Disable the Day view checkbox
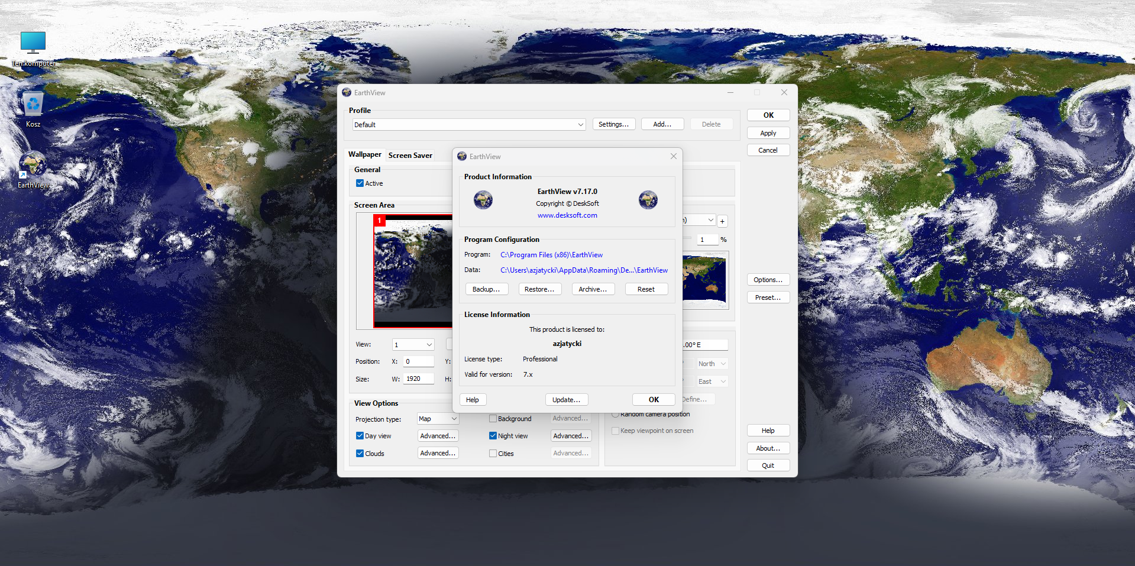Screen dimensions: 1135x566 coord(360,436)
